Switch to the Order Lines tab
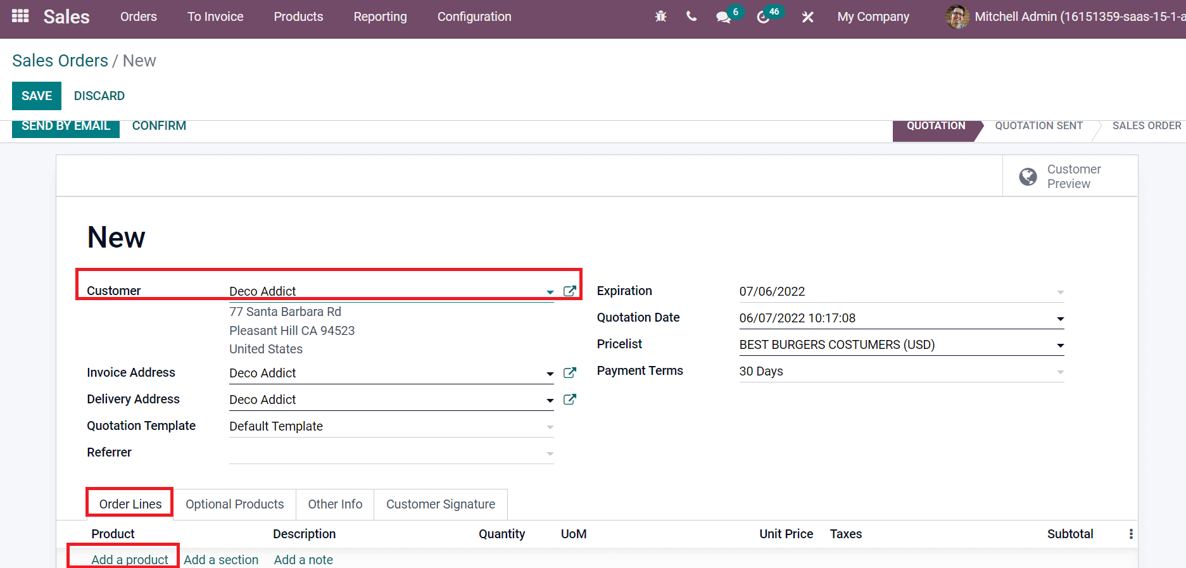The image size is (1186, 568). point(130,504)
